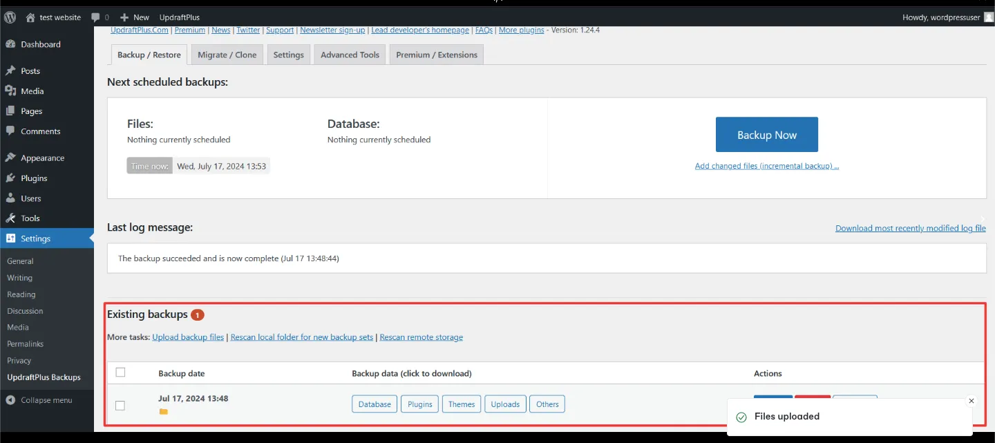Open Writing settings submenu
995x443 pixels.
19,278
